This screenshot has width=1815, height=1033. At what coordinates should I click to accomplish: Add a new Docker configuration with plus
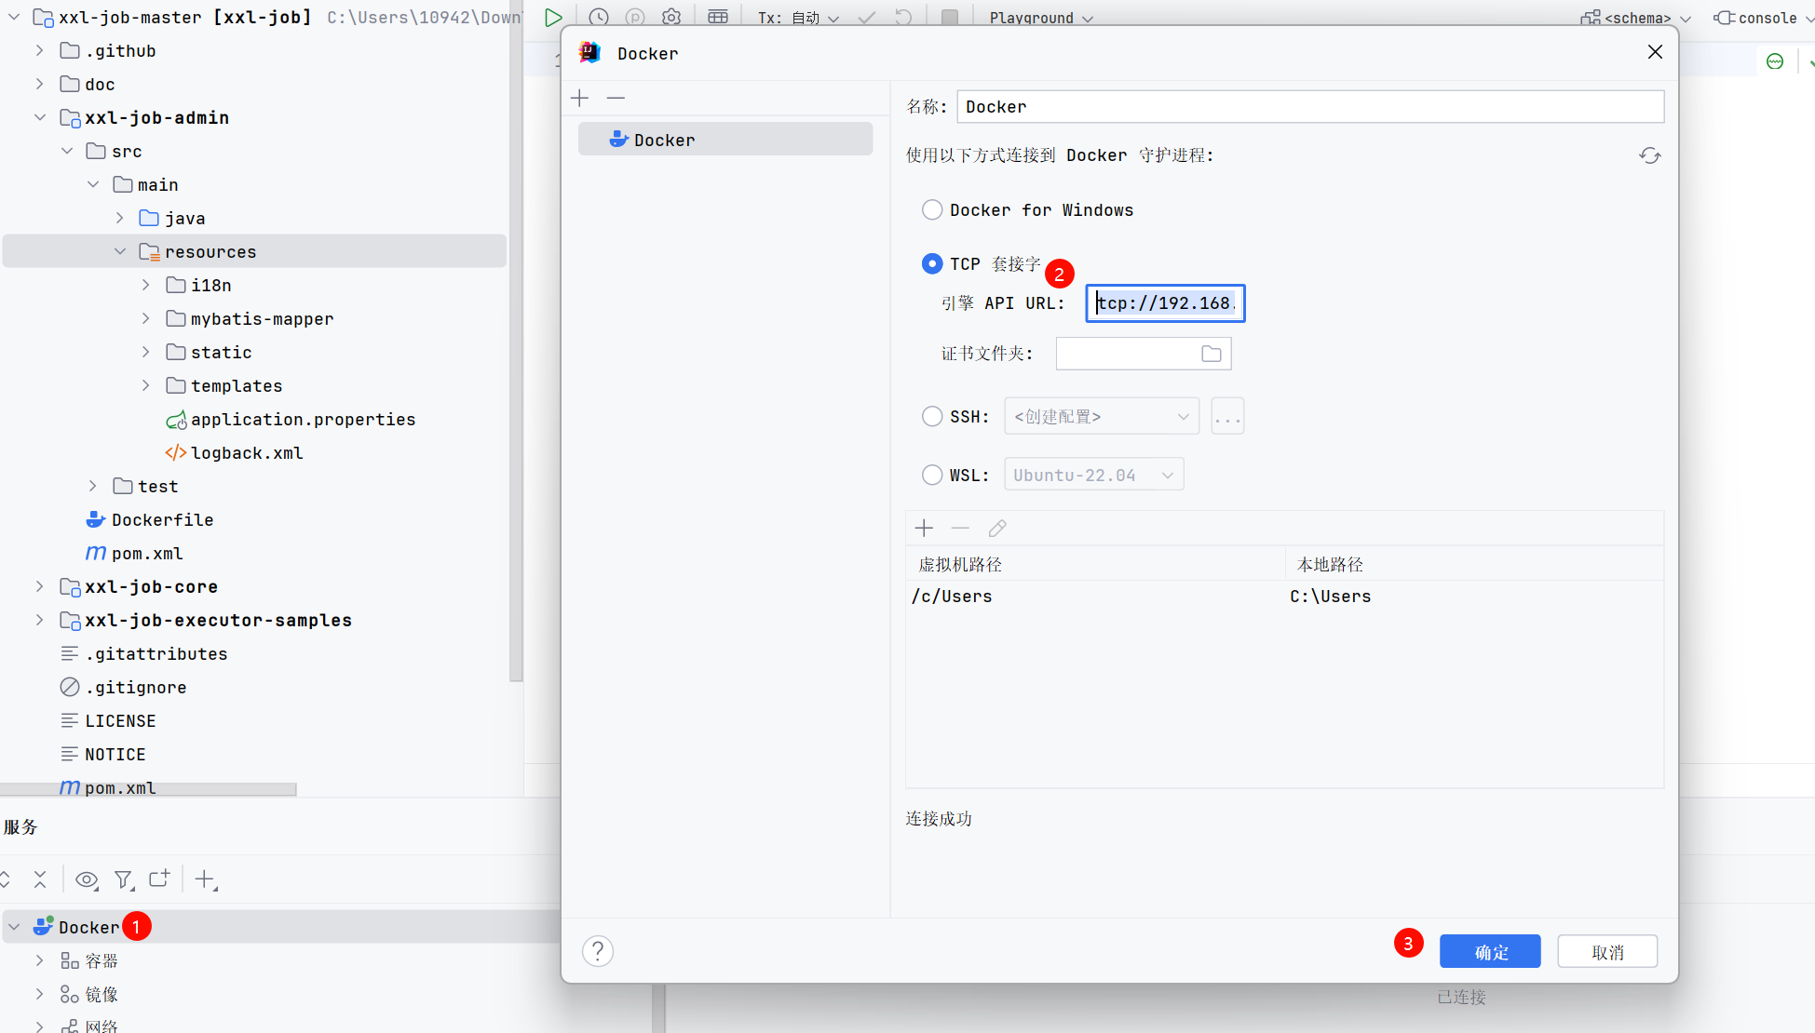(x=580, y=98)
